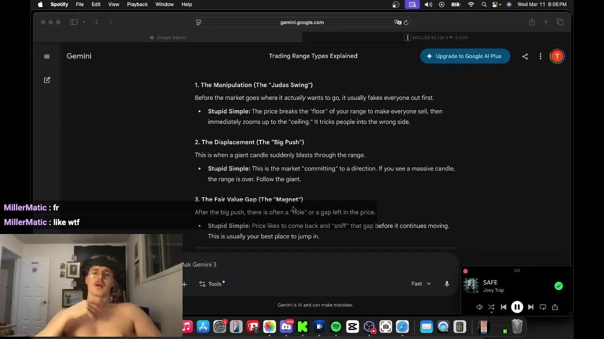Viewport: 604px width, 339px height.
Task: Open the Trash in the Dock
Action: pos(517,326)
